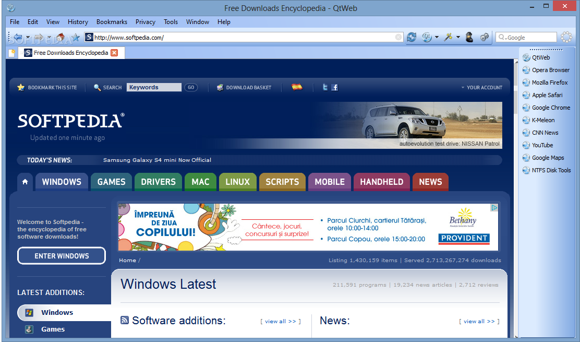
Task: Open Opera Browser bookmark in sidebar
Action: (546, 70)
